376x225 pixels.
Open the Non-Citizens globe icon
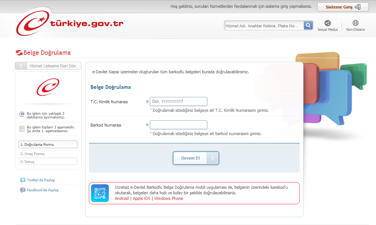coord(355,23)
